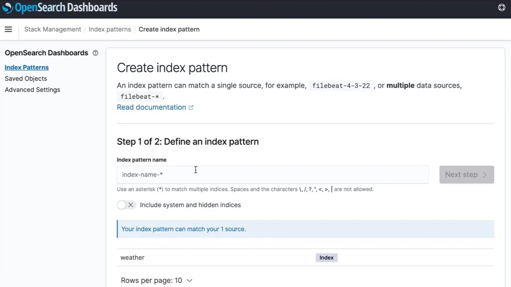
Task: Toggle Include system and hidden indices
Action: tap(126, 205)
